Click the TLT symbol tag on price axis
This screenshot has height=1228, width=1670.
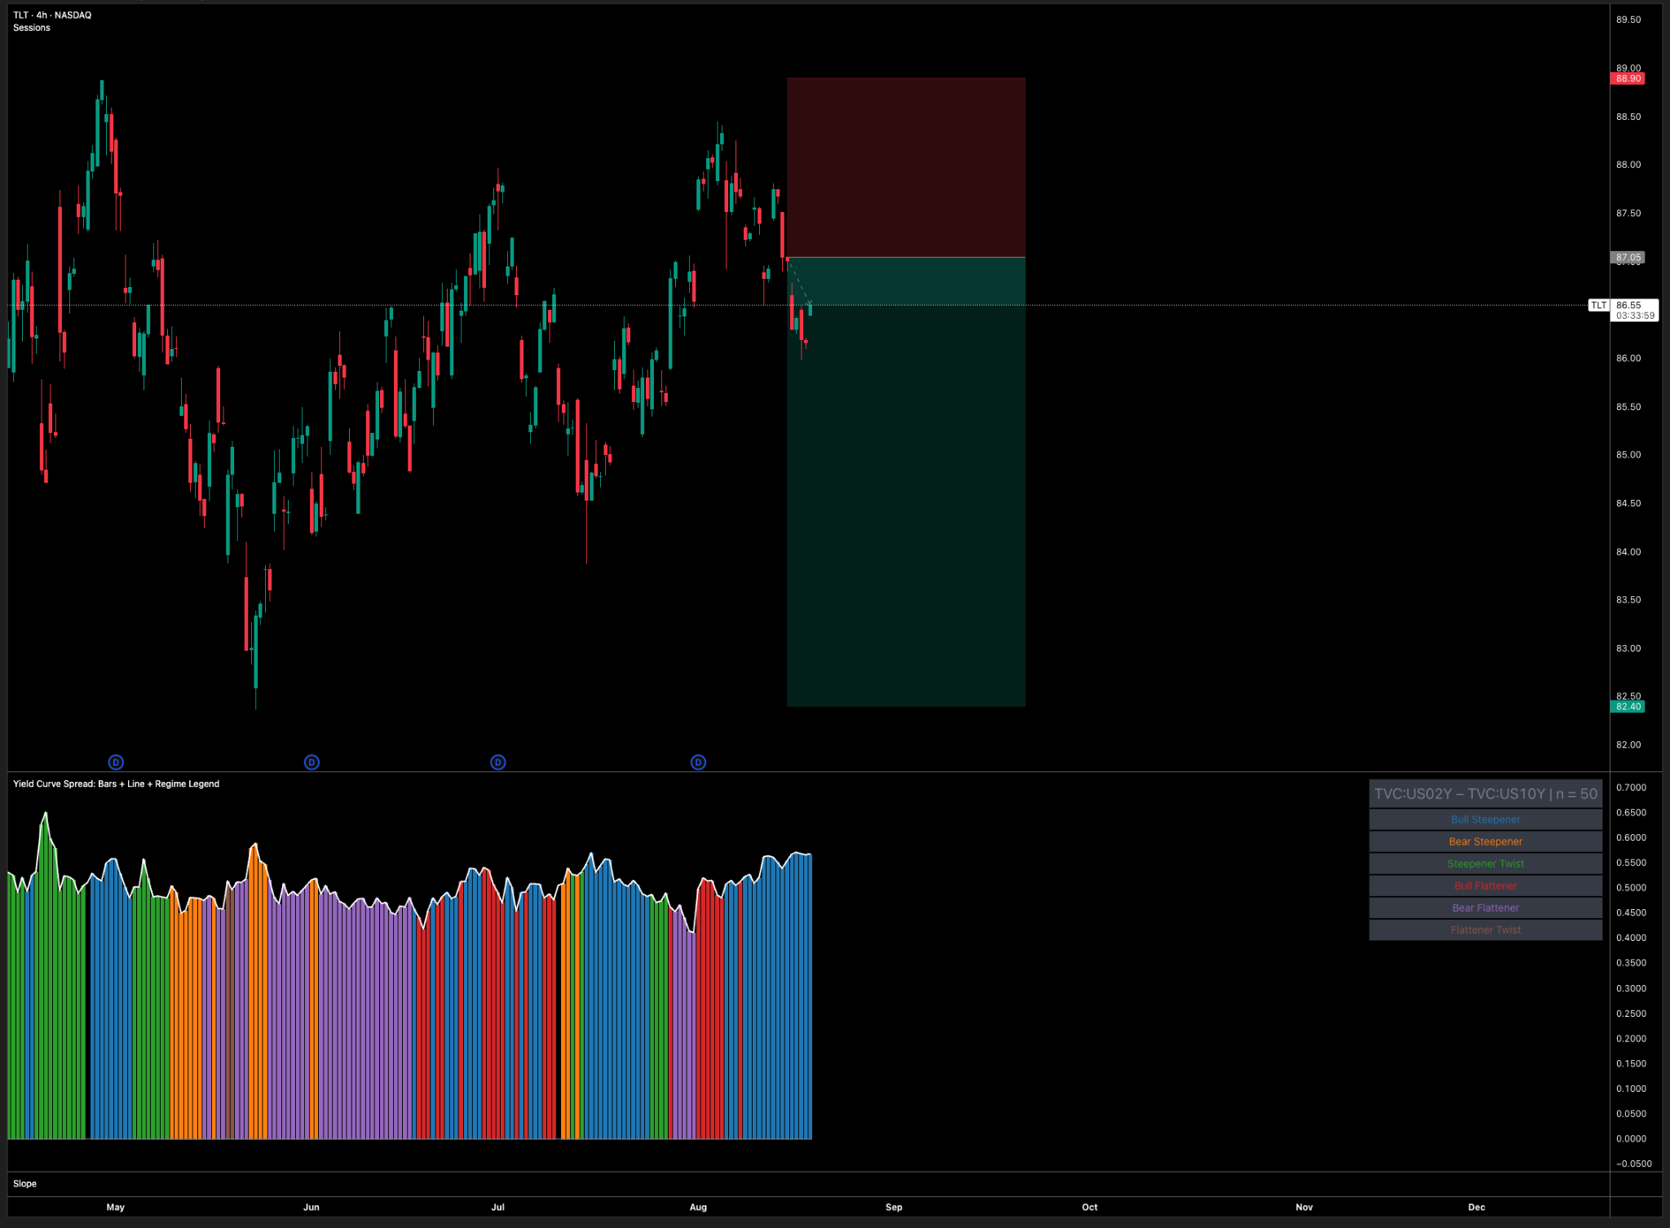pyautogui.click(x=1598, y=306)
